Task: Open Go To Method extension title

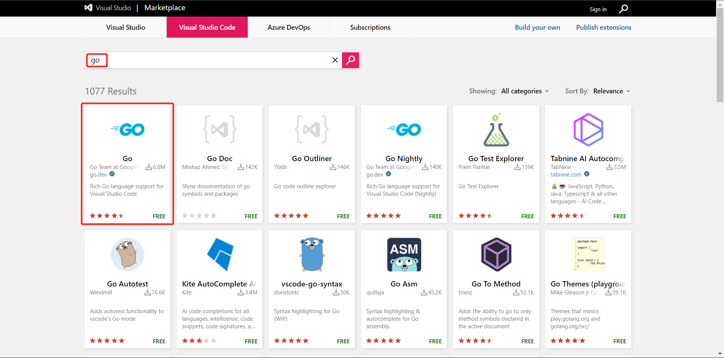Action: point(496,284)
